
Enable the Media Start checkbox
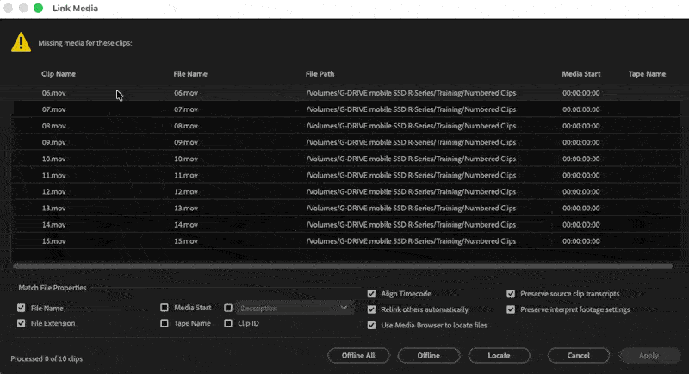click(x=164, y=307)
